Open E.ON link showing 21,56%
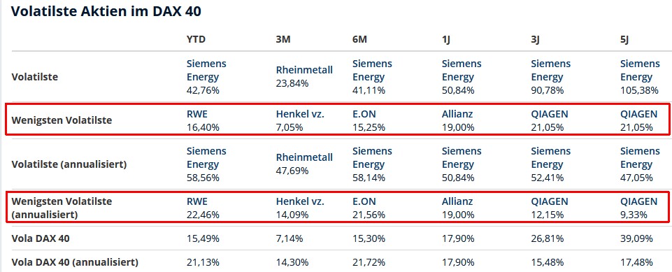Screen dimensions: 672x272 [x=364, y=201]
